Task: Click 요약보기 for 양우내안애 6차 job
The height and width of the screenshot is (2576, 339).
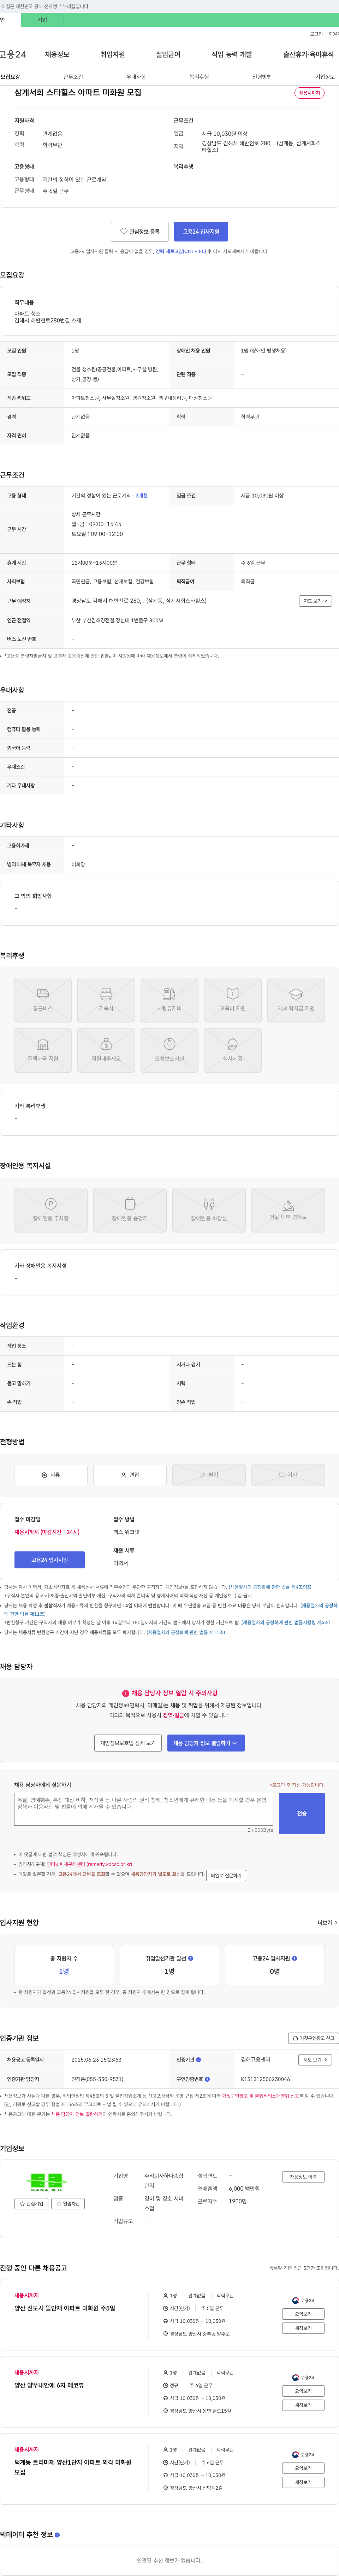Action: (303, 2391)
